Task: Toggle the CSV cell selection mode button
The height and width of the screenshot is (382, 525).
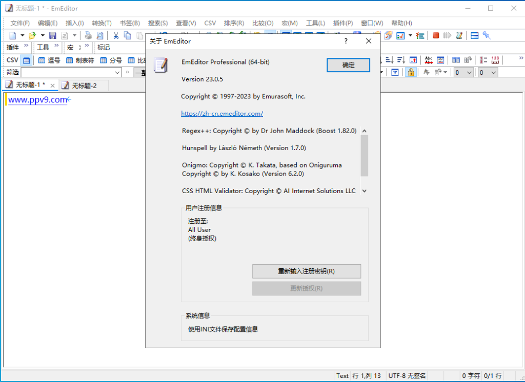Action: [x=26, y=60]
